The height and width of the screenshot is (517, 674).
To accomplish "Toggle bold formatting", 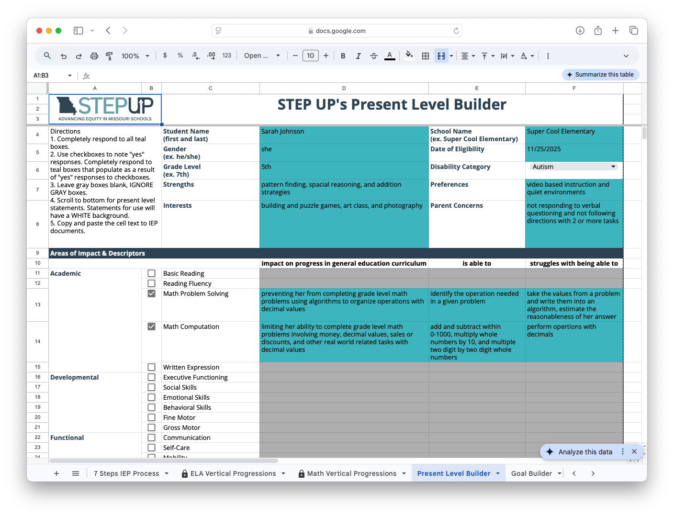I will [343, 56].
